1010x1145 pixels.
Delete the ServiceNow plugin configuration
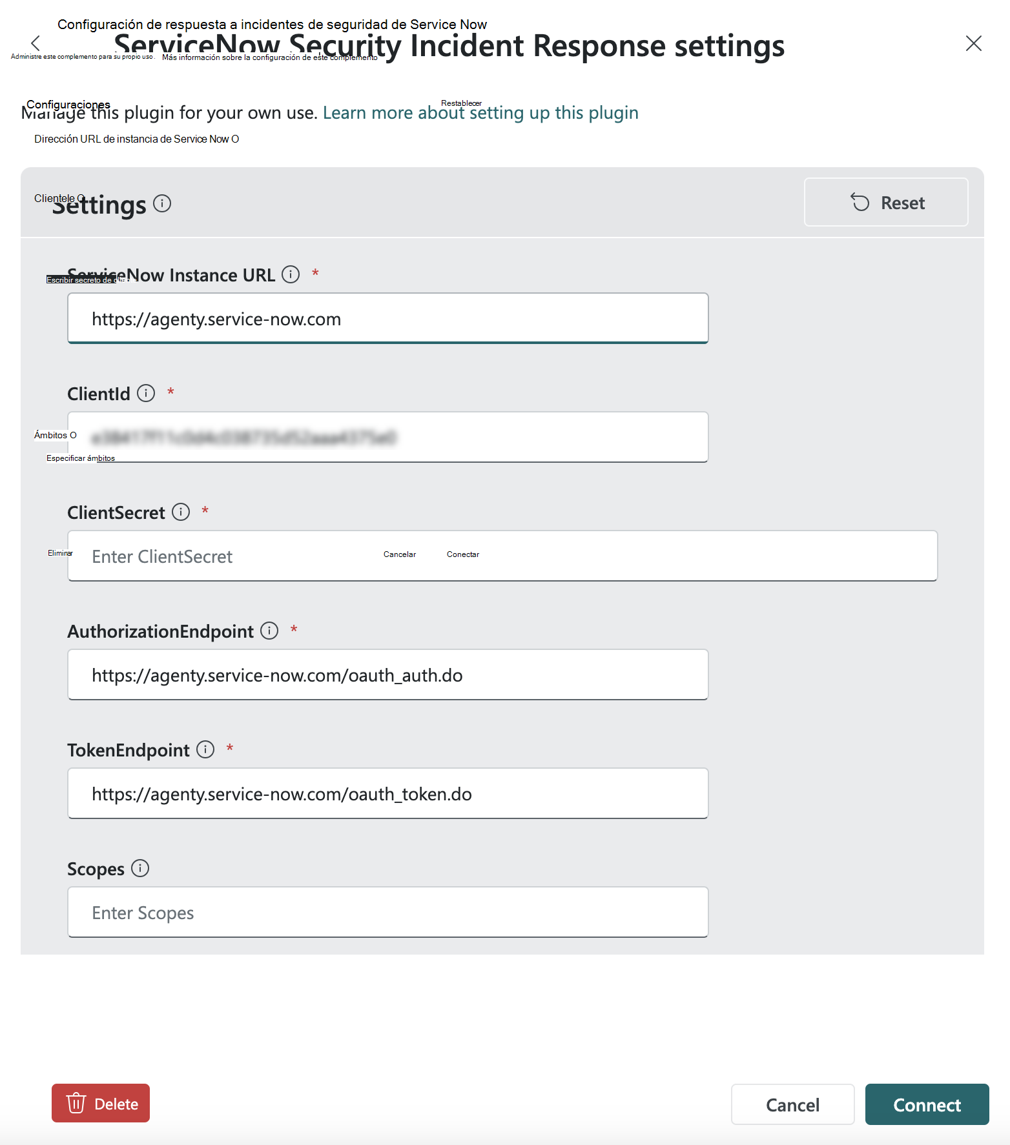(100, 1103)
